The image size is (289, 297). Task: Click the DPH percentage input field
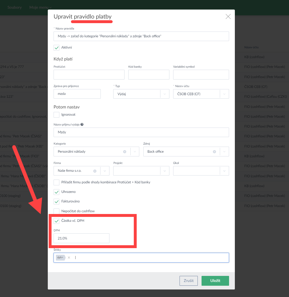click(x=81, y=238)
